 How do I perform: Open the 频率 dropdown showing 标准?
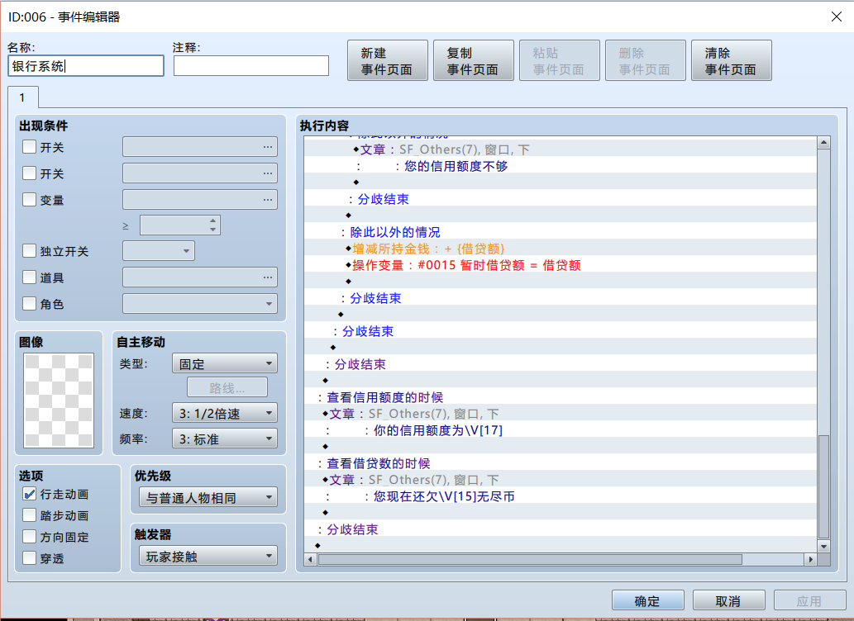[224, 438]
